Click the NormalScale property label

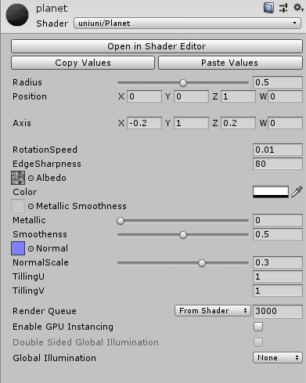(x=41, y=262)
